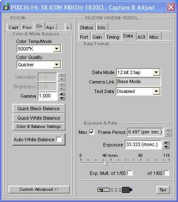
Task: Open the Capt tab
Action: pos(13,27)
